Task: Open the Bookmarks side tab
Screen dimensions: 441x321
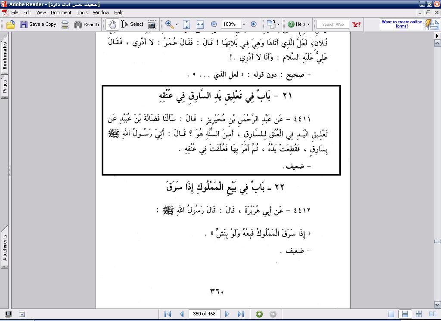Action: point(5,56)
